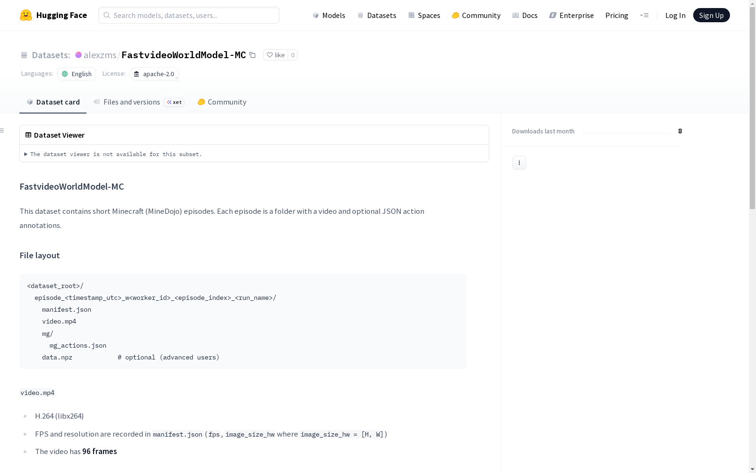Open the Docs nav item

pos(524,15)
